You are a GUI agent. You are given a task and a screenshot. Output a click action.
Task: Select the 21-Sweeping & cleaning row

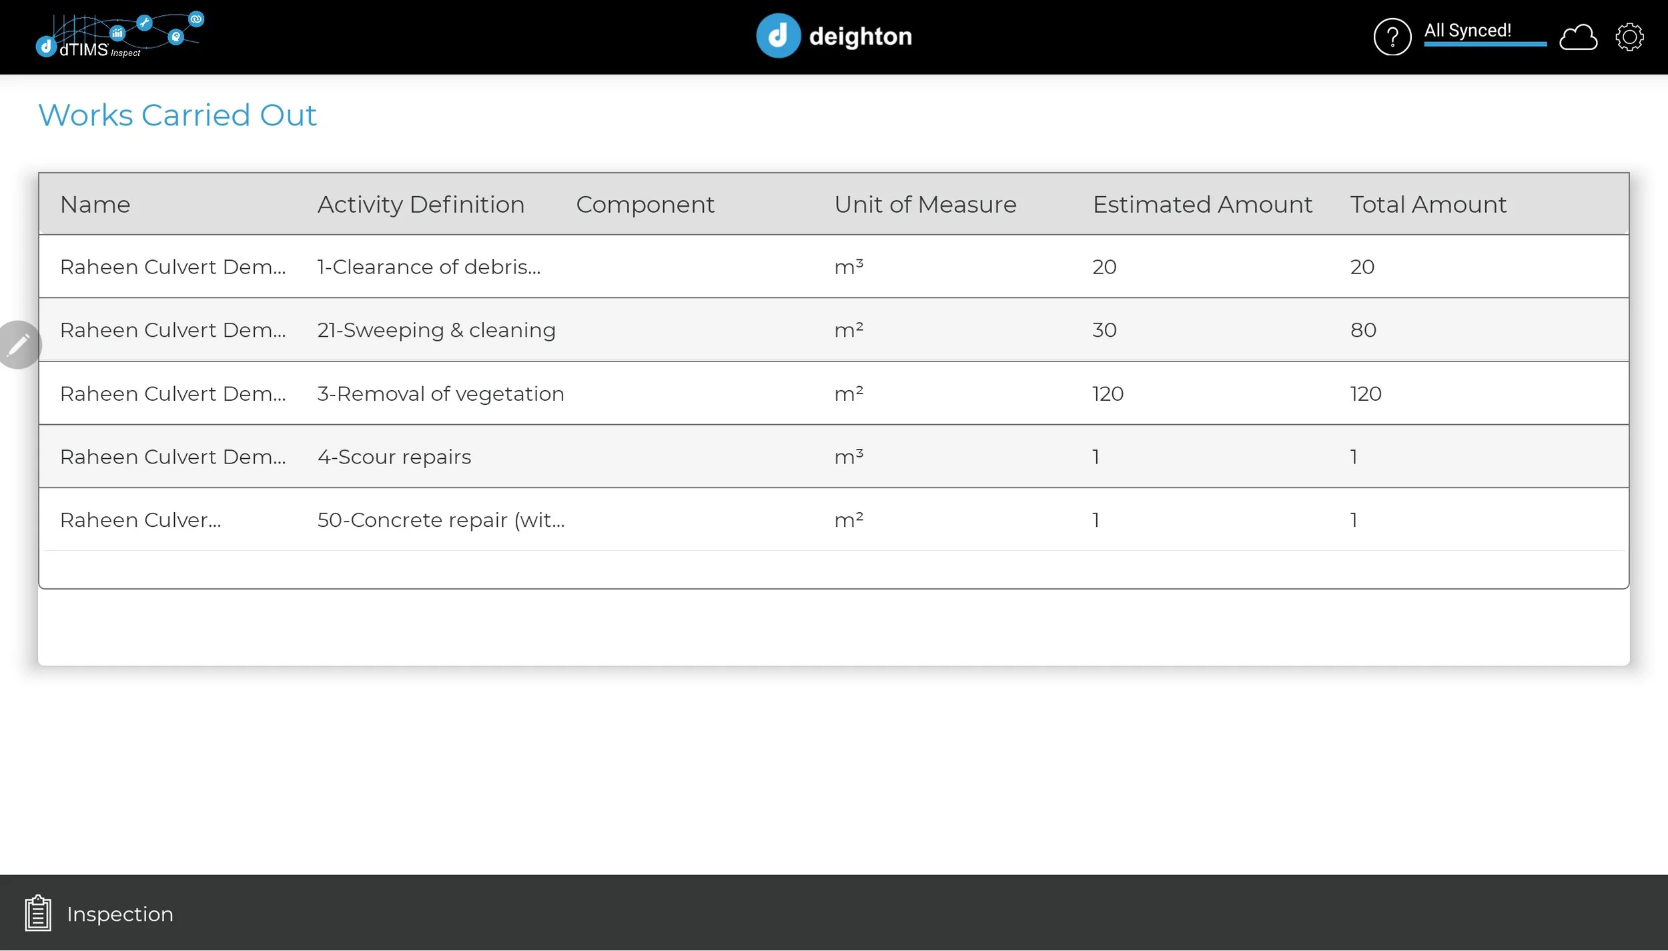coord(436,330)
